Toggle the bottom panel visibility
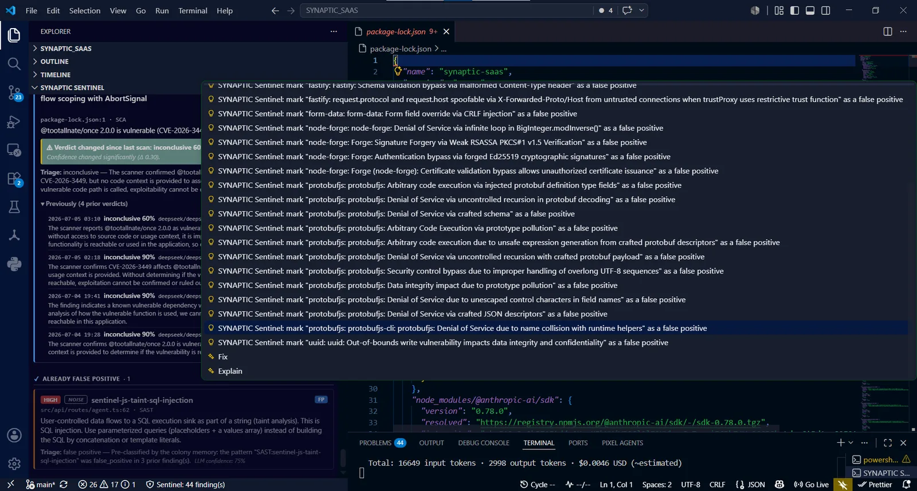 pyautogui.click(x=810, y=10)
